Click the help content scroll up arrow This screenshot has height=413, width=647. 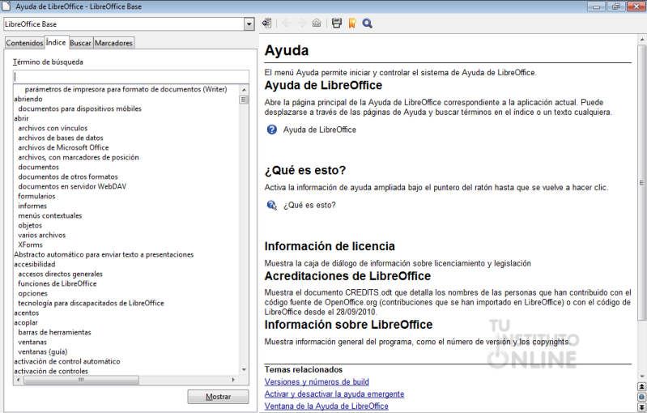point(641,40)
